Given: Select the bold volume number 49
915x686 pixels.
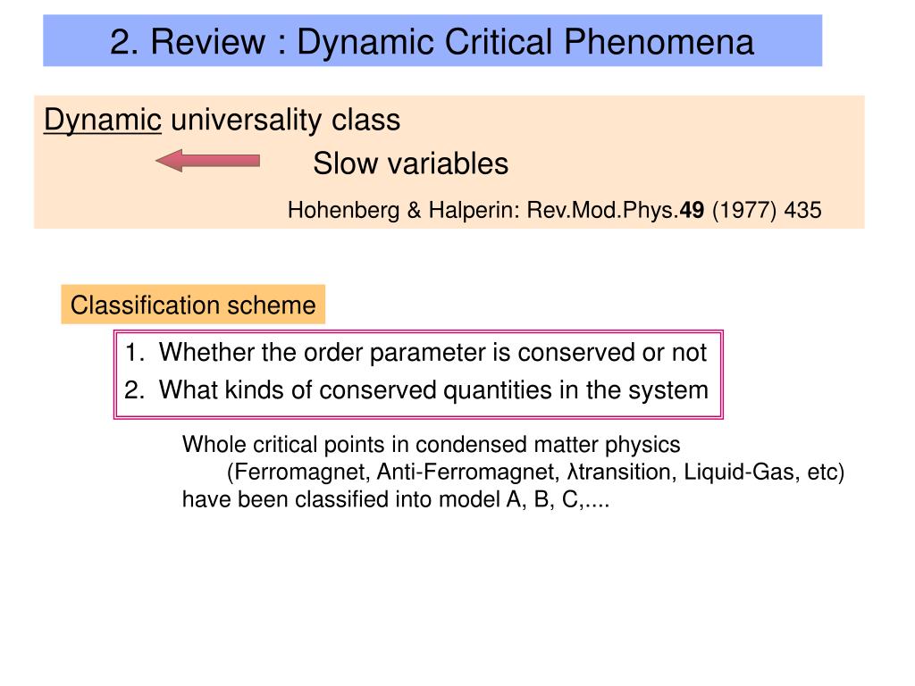Looking at the screenshot, I should [693, 210].
